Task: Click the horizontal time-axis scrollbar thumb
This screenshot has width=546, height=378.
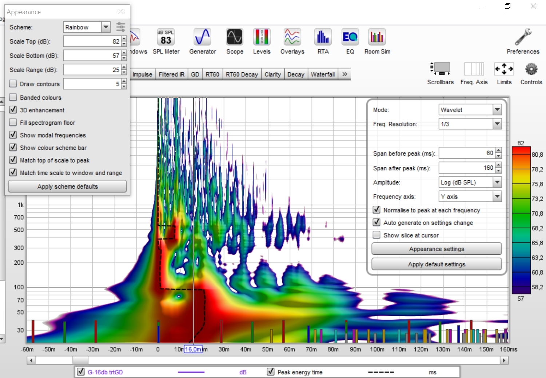Action: click(80, 360)
